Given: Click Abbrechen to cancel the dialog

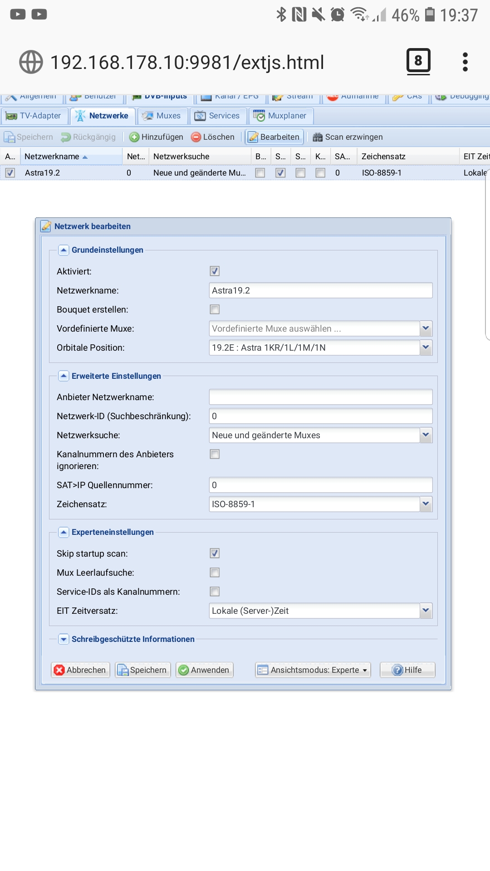Looking at the screenshot, I should click(80, 670).
